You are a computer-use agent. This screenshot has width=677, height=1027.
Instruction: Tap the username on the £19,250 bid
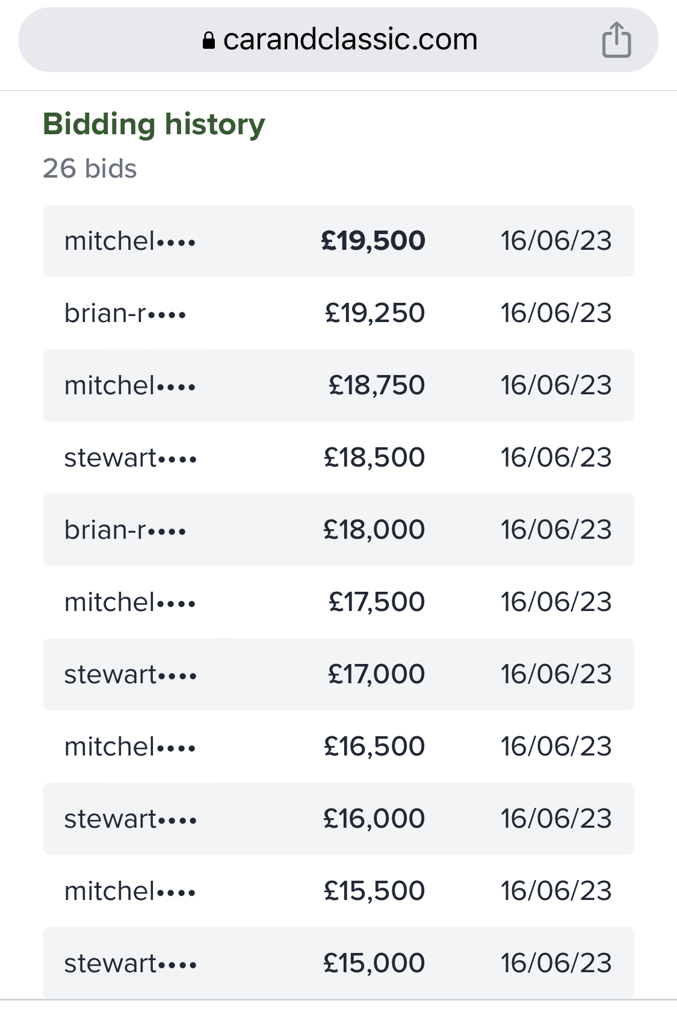(125, 313)
